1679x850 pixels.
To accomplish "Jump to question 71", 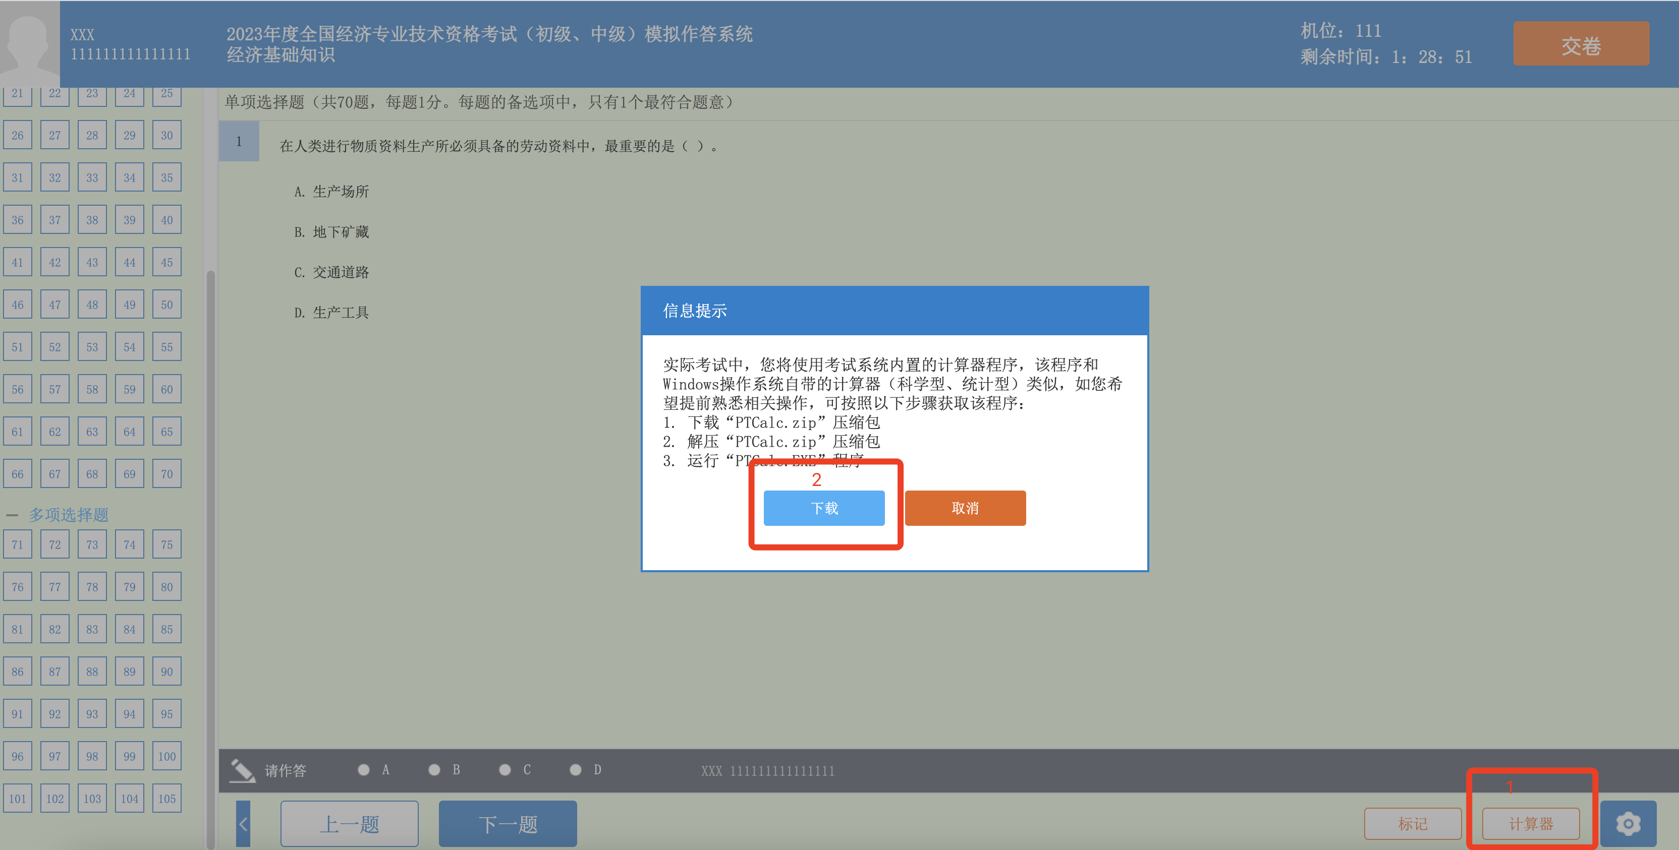I will tap(18, 544).
